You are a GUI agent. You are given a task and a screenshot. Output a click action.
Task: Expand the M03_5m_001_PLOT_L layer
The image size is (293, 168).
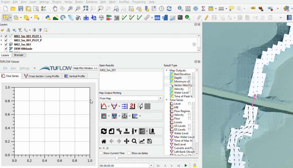point(1,36)
